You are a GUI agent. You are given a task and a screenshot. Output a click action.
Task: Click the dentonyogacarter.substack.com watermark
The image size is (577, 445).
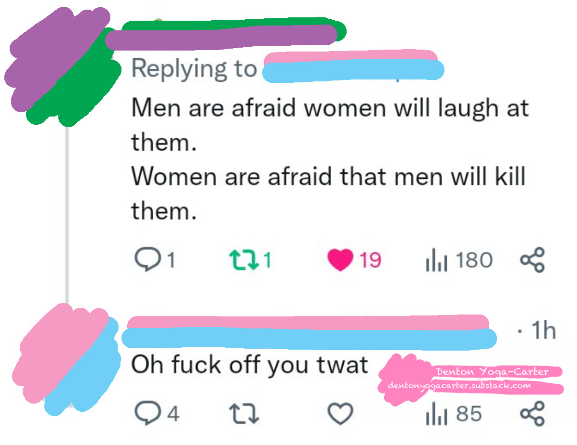pos(459,385)
